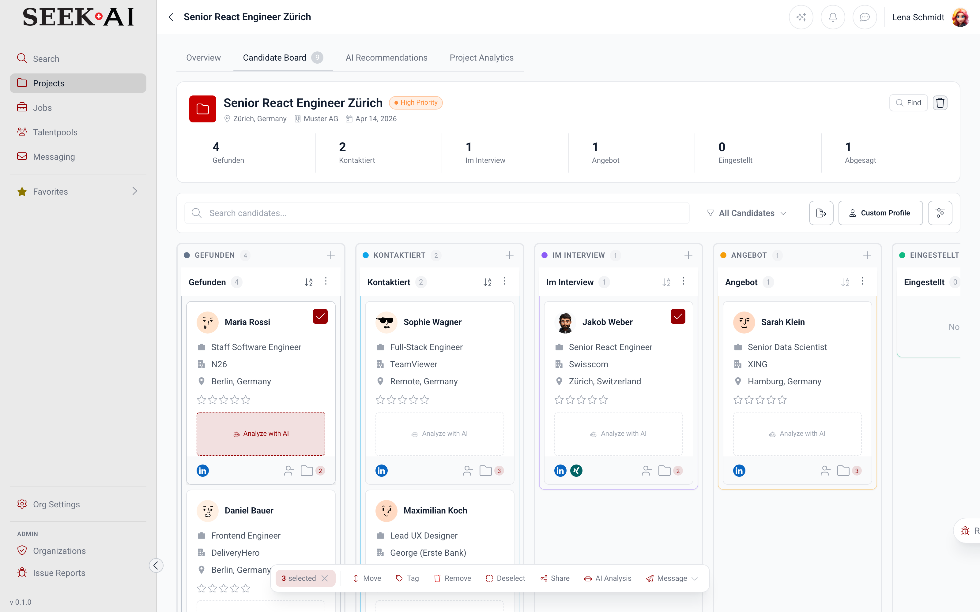The image size is (980, 612).
Task: Open AI sparkle assistant icon
Action: [801, 17]
